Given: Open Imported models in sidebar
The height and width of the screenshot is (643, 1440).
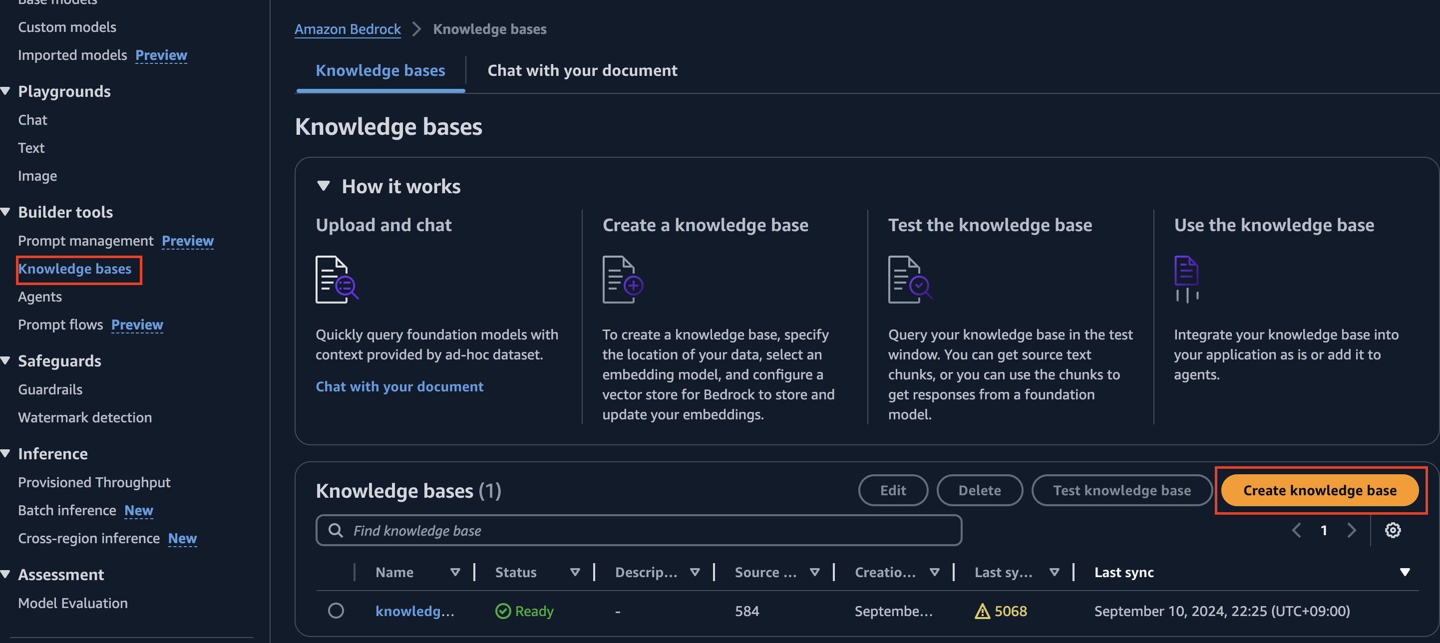Looking at the screenshot, I should pos(73,55).
